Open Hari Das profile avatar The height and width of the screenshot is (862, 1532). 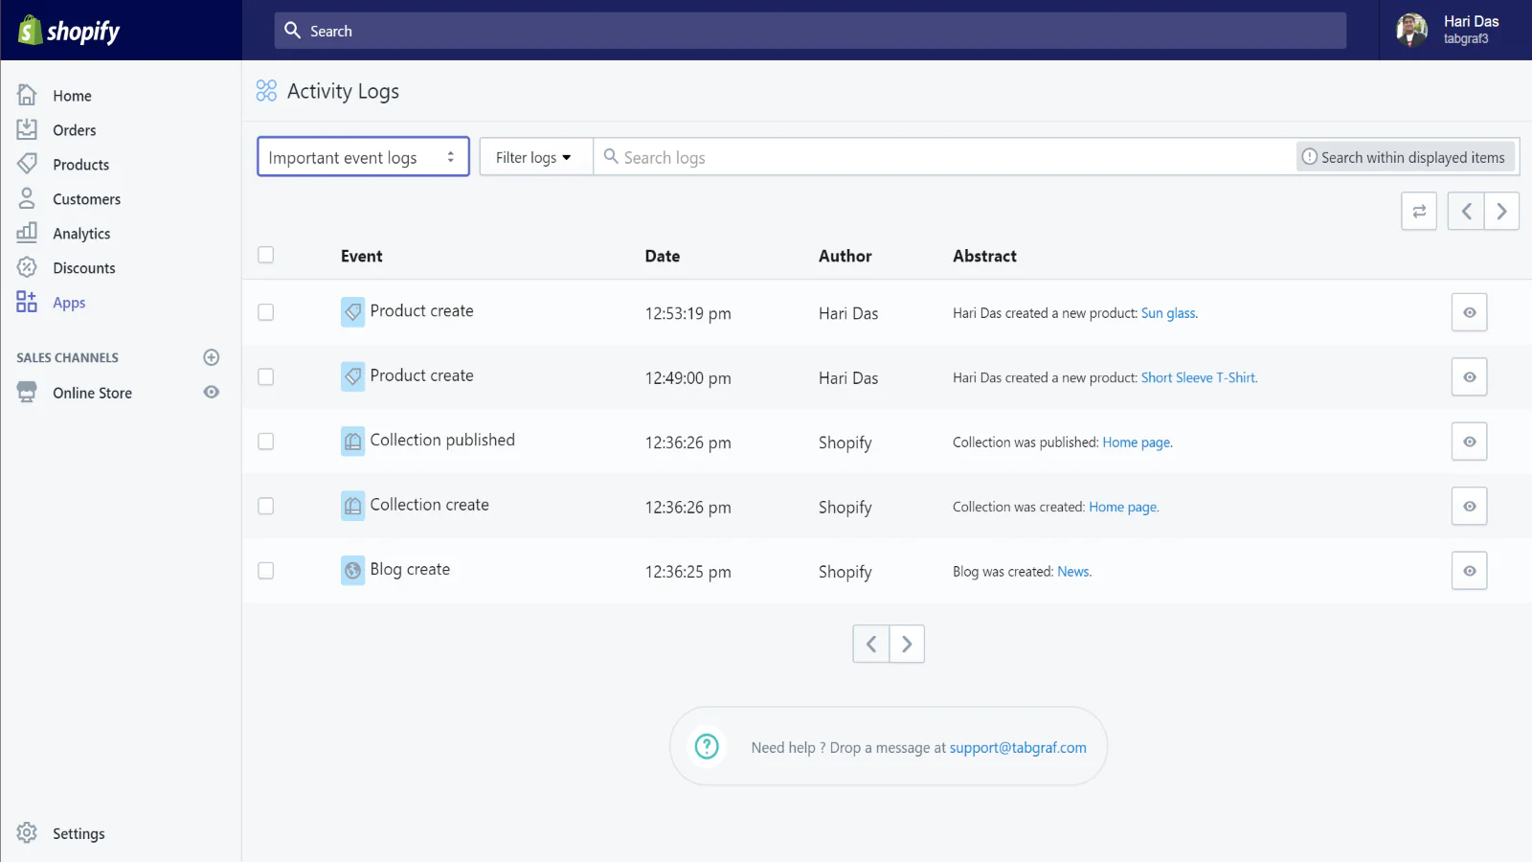click(x=1411, y=31)
